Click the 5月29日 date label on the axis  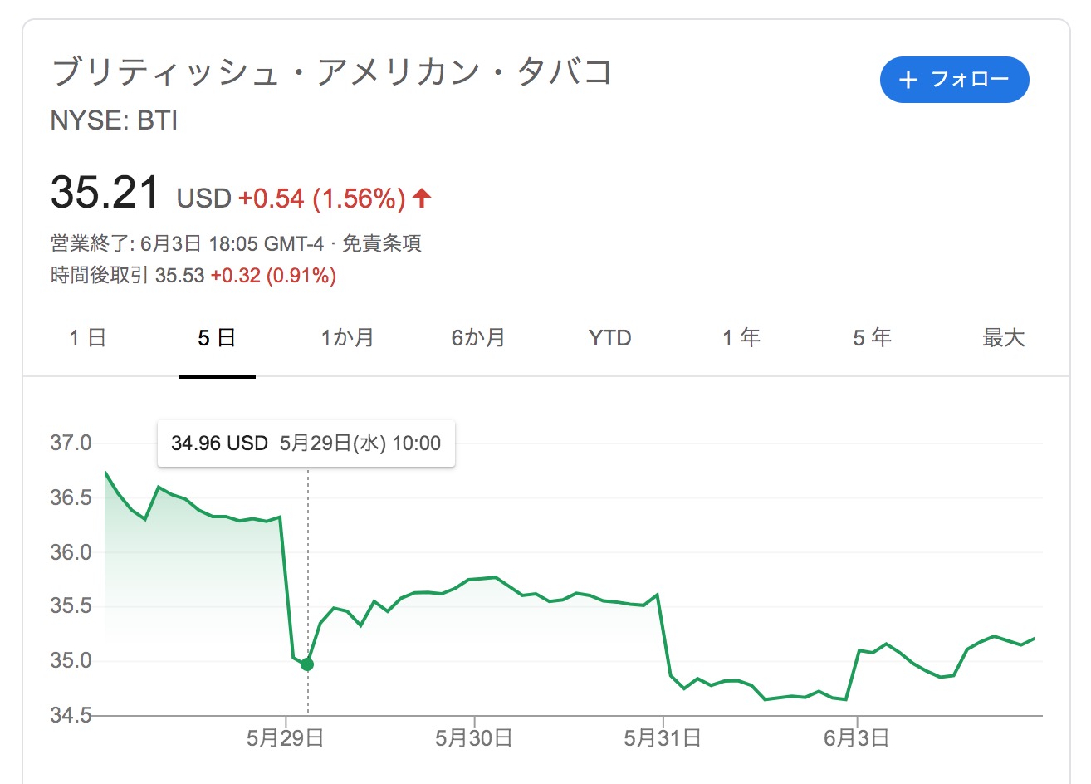click(285, 737)
